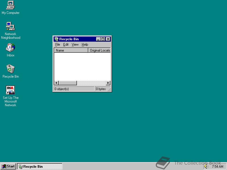Click the volume speaker tray icon
Image resolution: width=227 pixels, height=170 pixels.
pyautogui.click(x=206, y=166)
